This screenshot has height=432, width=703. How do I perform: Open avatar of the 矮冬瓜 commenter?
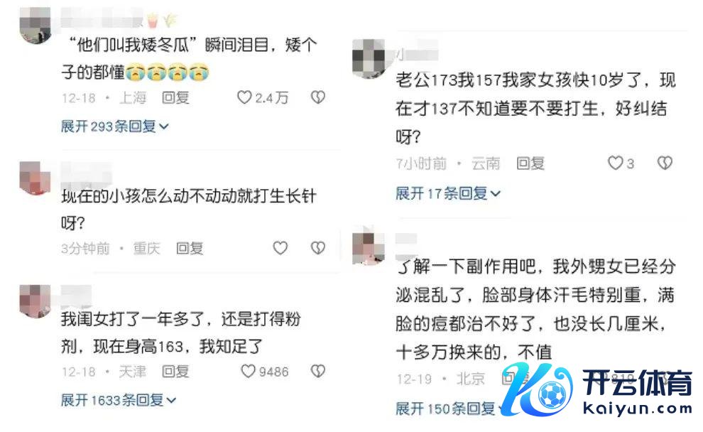[x=36, y=26]
